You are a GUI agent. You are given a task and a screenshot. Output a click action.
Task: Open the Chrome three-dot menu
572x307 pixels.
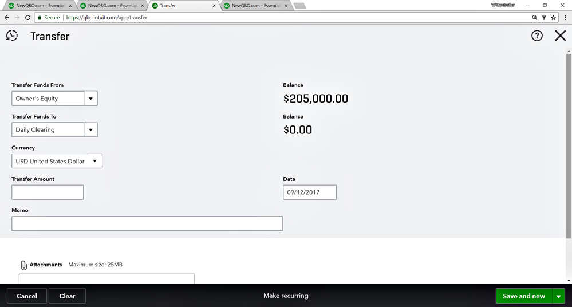point(565,18)
